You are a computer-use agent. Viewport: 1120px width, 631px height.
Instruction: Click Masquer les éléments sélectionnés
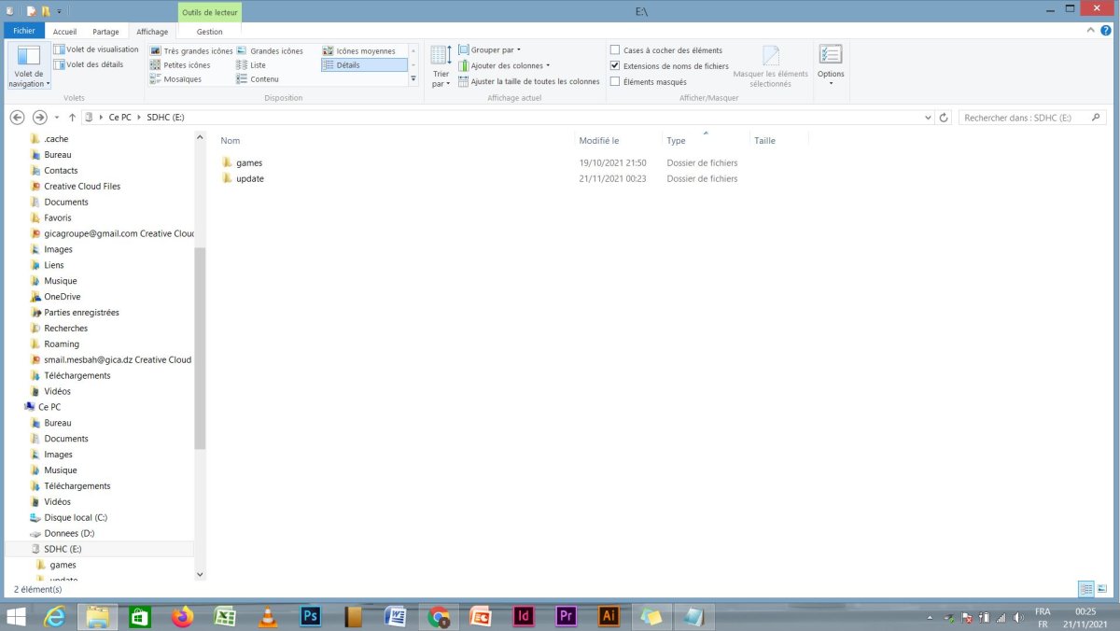pyautogui.click(x=771, y=67)
